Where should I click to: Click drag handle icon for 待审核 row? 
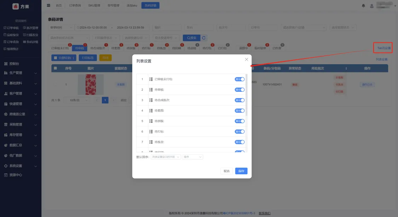pos(151,90)
